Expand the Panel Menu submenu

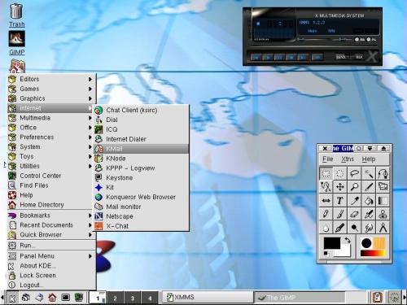tap(51, 256)
